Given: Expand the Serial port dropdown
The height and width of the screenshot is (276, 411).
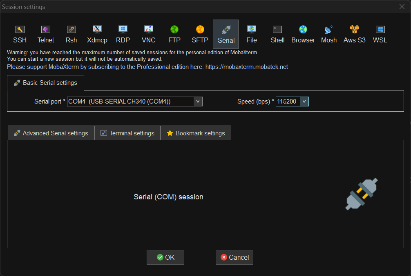Looking at the screenshot, I should point(198,102).
